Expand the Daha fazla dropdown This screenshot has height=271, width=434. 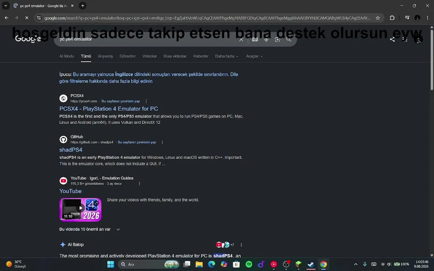click(226, 56)
